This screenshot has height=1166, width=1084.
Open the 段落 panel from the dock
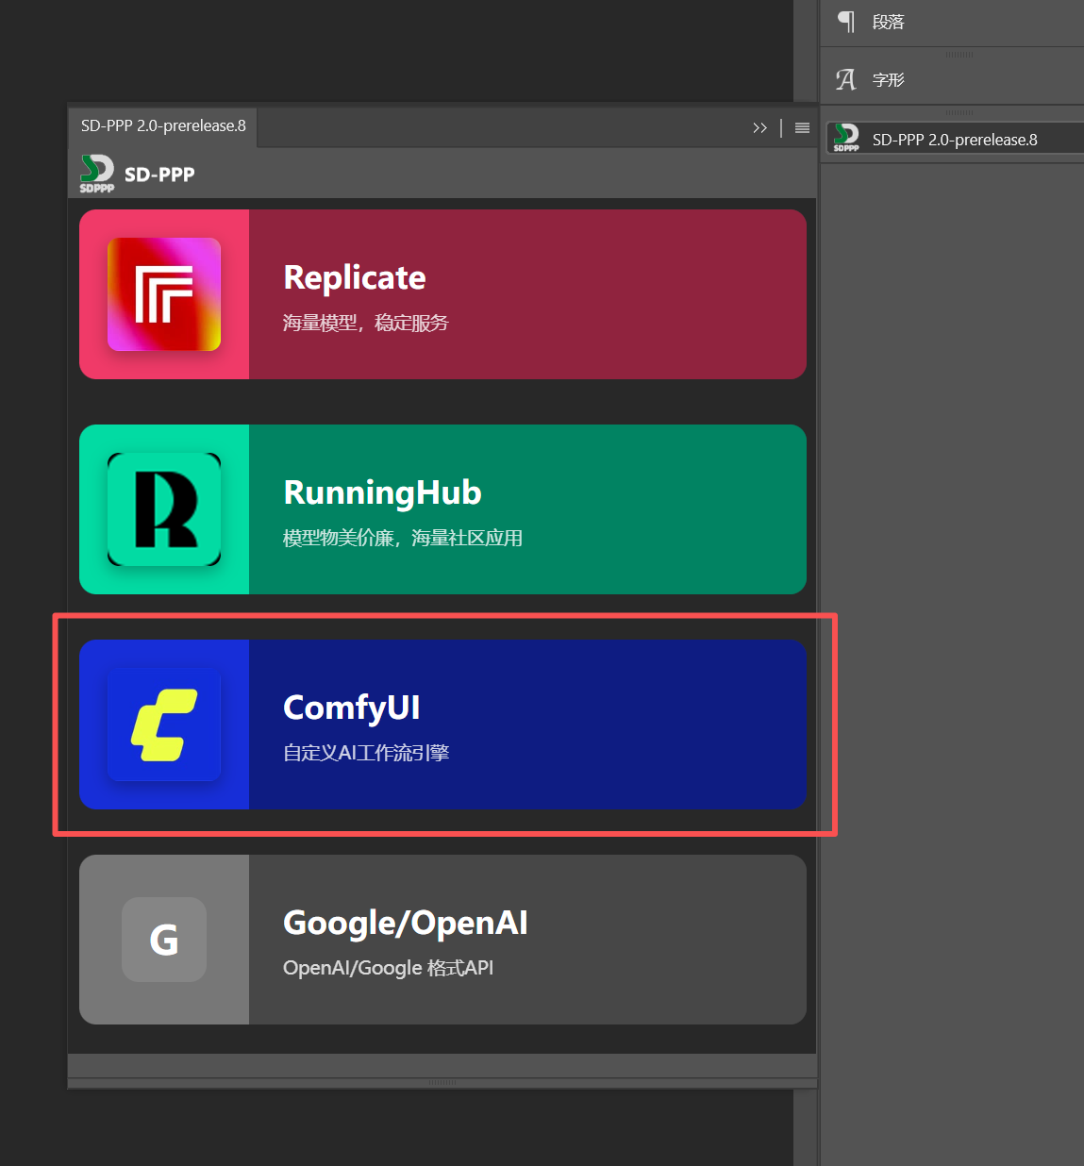coord(888,22)
